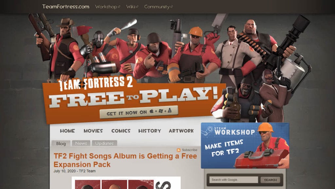335x189 pixels.
Task: Open the TeamFortress.com home link
Action: click(x=65, y=7)
